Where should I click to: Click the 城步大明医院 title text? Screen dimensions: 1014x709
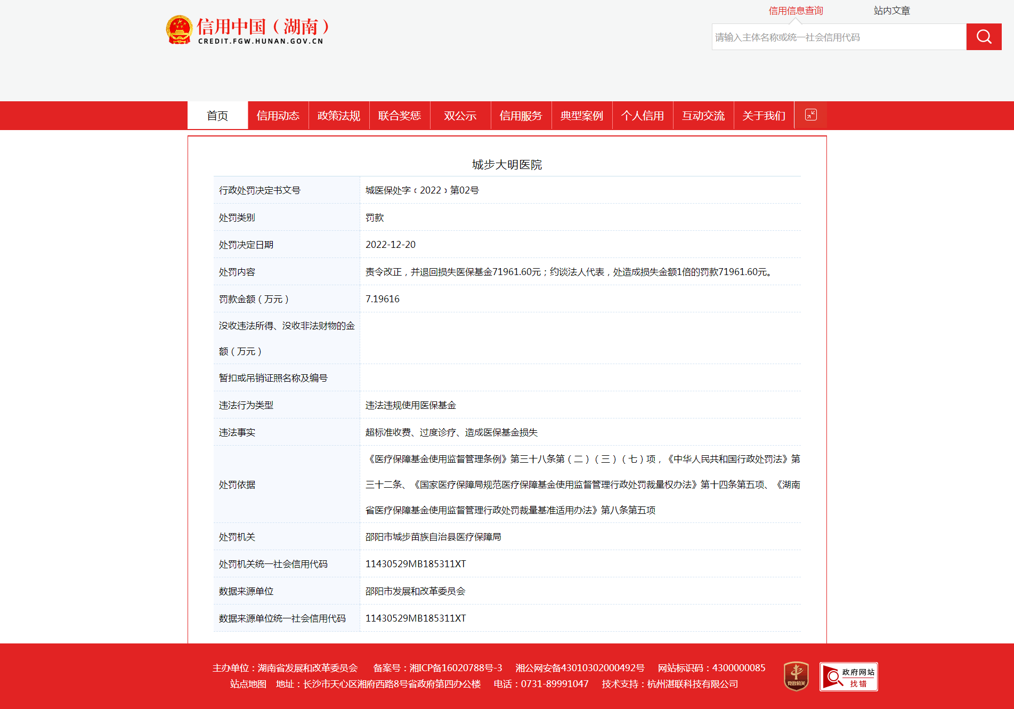tap(507, 165)
